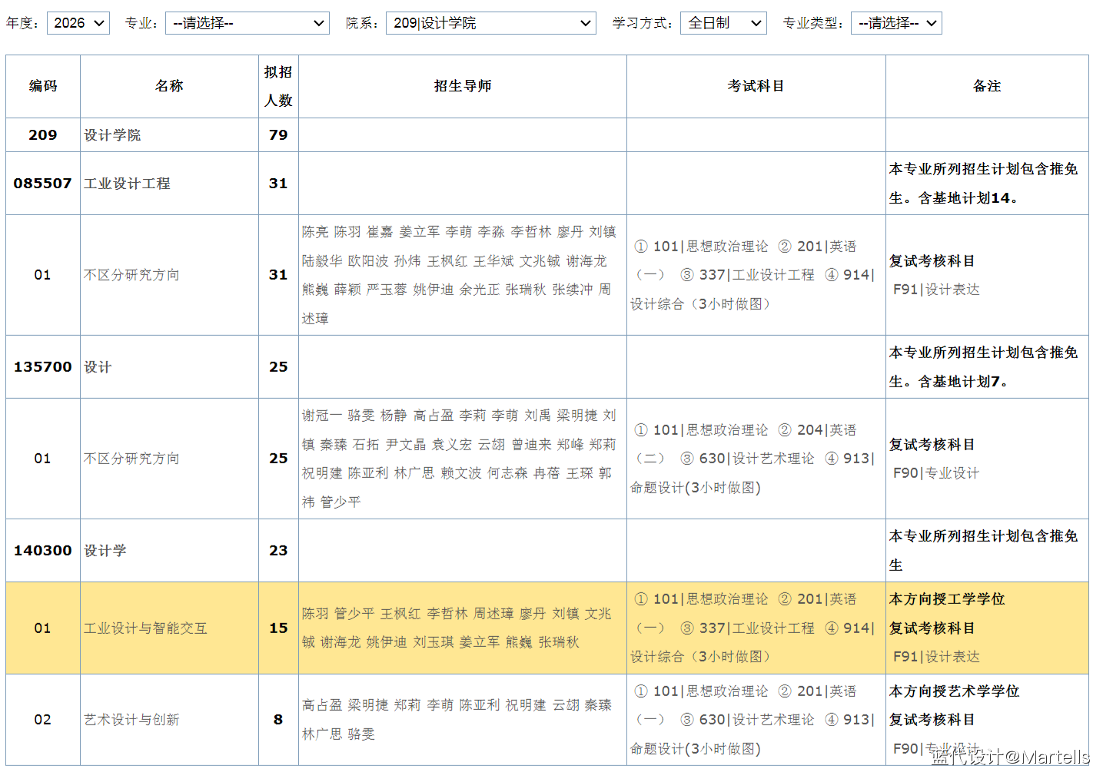The height and width of the screenshot is (769, 1093).
Task: Select advisor 崔嘉 in the advisor list
Action: [380, 232]
